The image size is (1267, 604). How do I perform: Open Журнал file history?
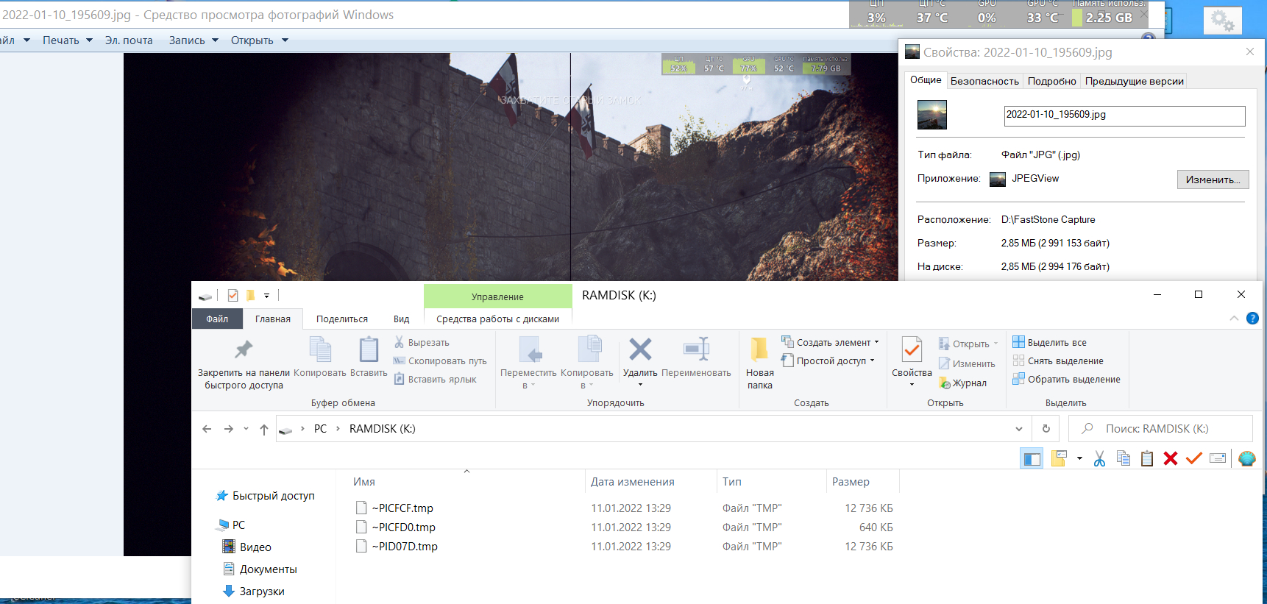(x=962, y=383)
